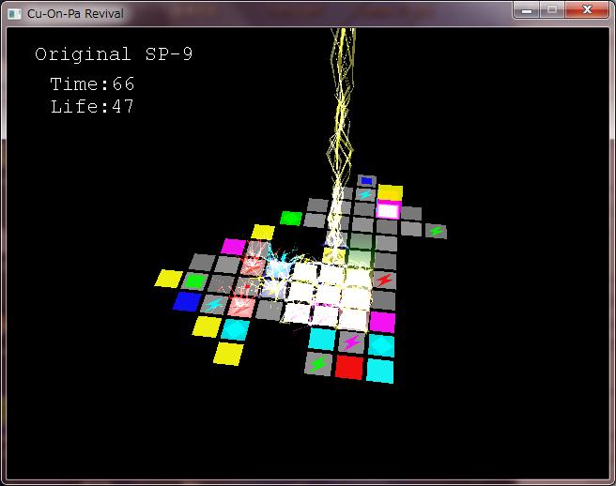The width and height of the screenshot is (616, 486).
Task: Click the magenta lightning bolt tile
Action: pos(352,342)
